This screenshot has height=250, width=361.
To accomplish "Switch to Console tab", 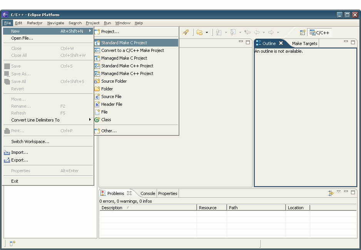I will point(148,193).
